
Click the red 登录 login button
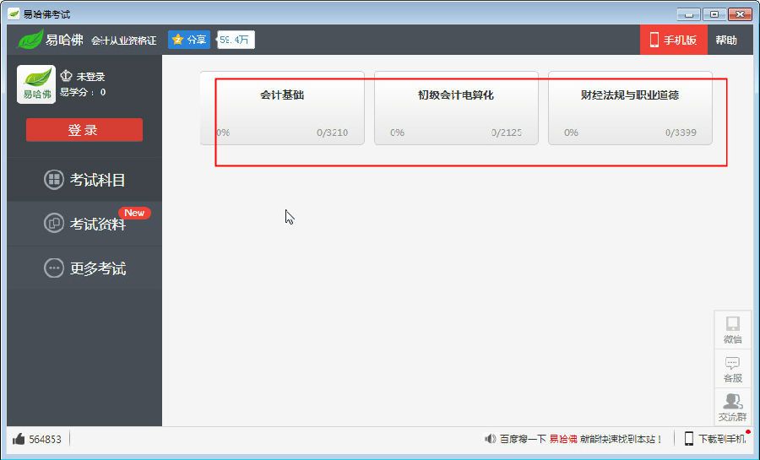point(84,130)
